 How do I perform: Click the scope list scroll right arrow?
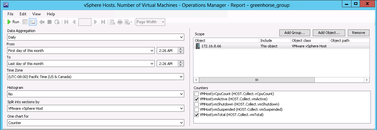pyautogui.click(x=367, y=80)
